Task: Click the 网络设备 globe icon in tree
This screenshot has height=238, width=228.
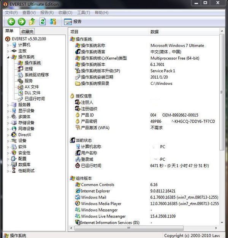Action: coord(14,129)
